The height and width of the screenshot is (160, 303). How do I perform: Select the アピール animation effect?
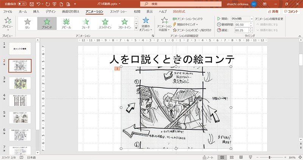pos(66,23)
